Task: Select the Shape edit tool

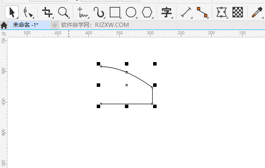Action: pos(28,12)
